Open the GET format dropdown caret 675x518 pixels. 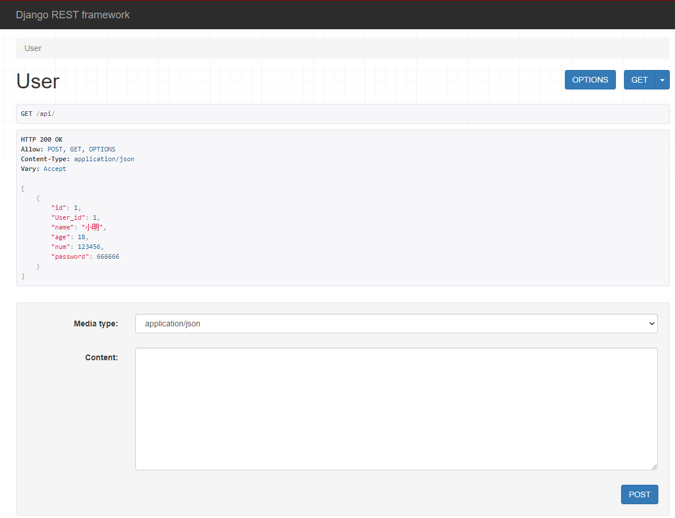(x=662, y=80)
